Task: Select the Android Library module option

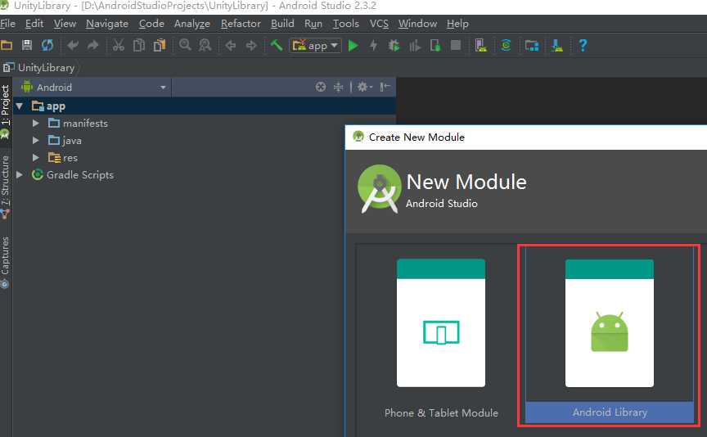Action: coord(610,336)
